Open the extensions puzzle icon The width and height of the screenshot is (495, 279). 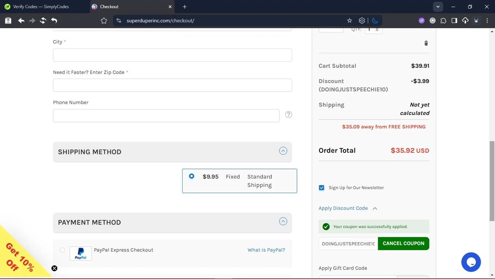pos(443,21)
